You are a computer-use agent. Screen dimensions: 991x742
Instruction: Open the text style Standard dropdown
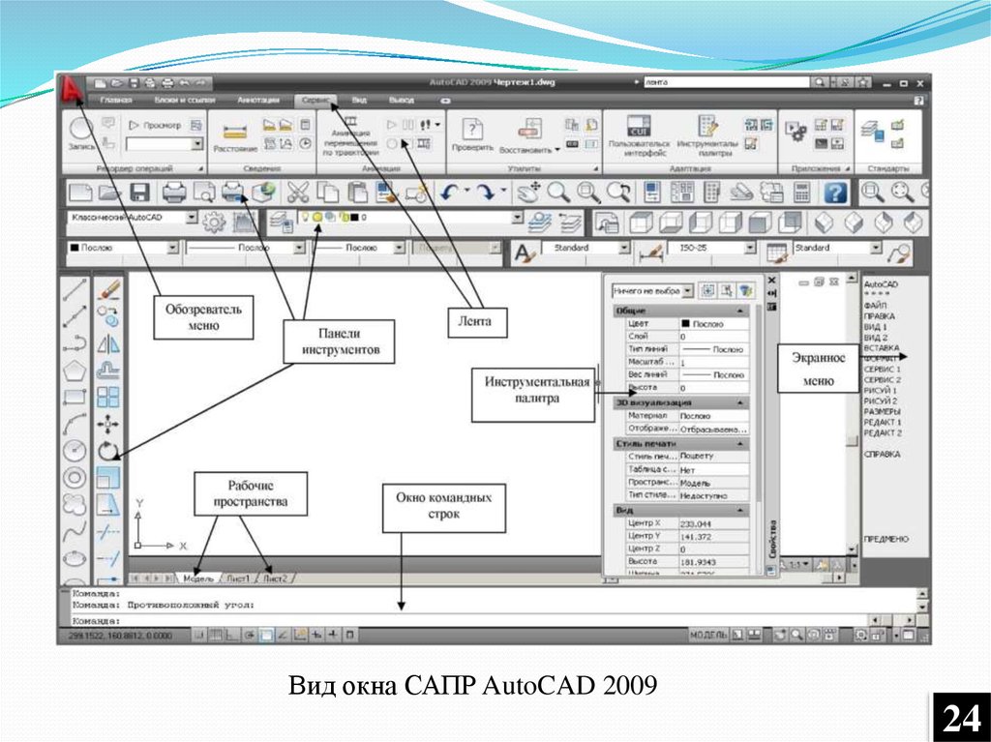(624, 248)
